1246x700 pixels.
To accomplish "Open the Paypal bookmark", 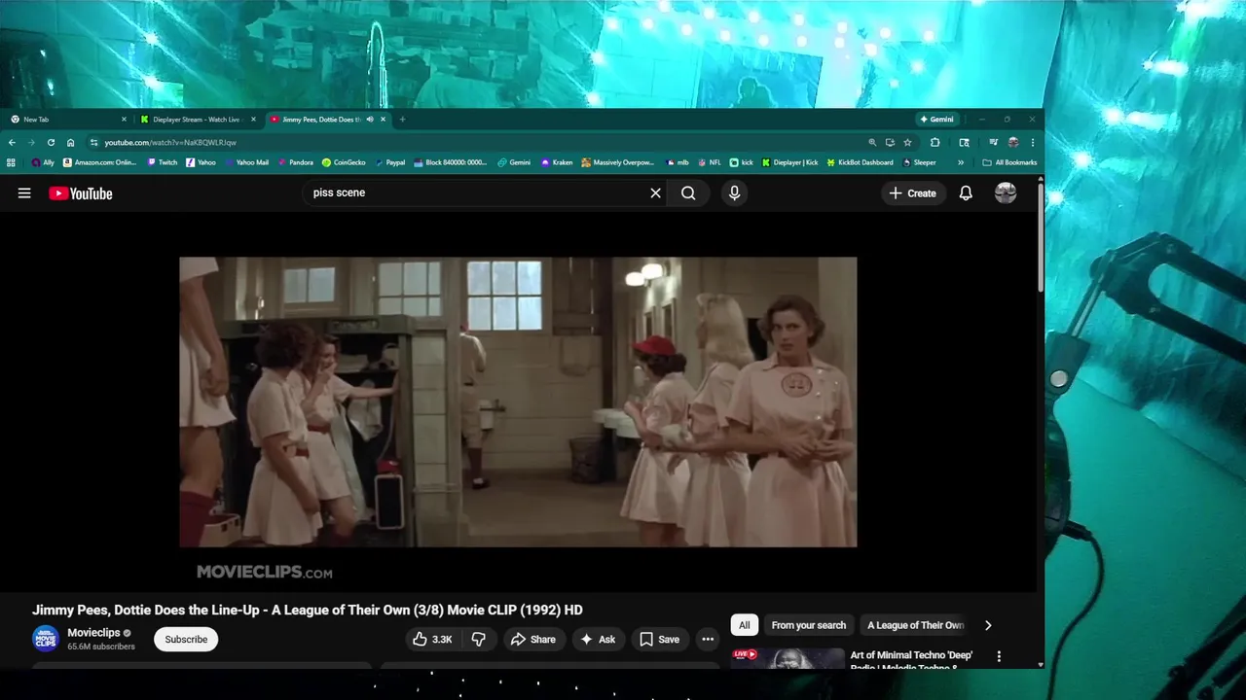I will [x=389, y=162].
